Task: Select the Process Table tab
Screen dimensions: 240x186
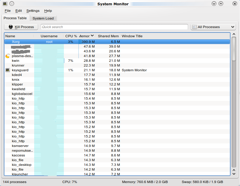Action: pos(15,18)
